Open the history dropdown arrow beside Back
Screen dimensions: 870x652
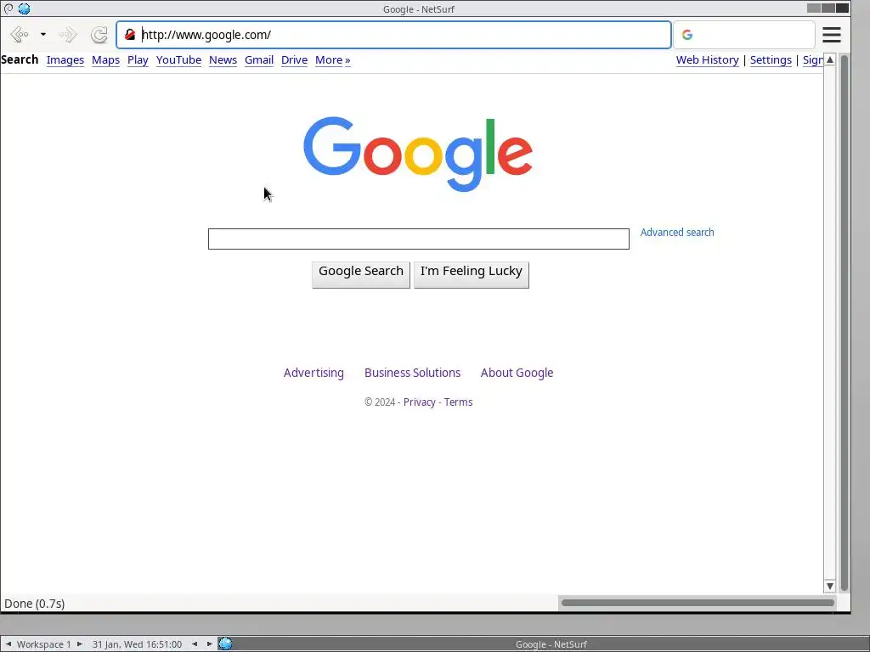click(x=42, y=34)
